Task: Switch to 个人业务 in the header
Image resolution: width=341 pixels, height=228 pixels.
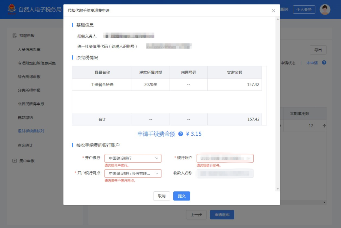Action: (x=304, y=9)
